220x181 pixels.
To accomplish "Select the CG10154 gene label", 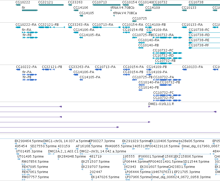I will click(130, 2).
